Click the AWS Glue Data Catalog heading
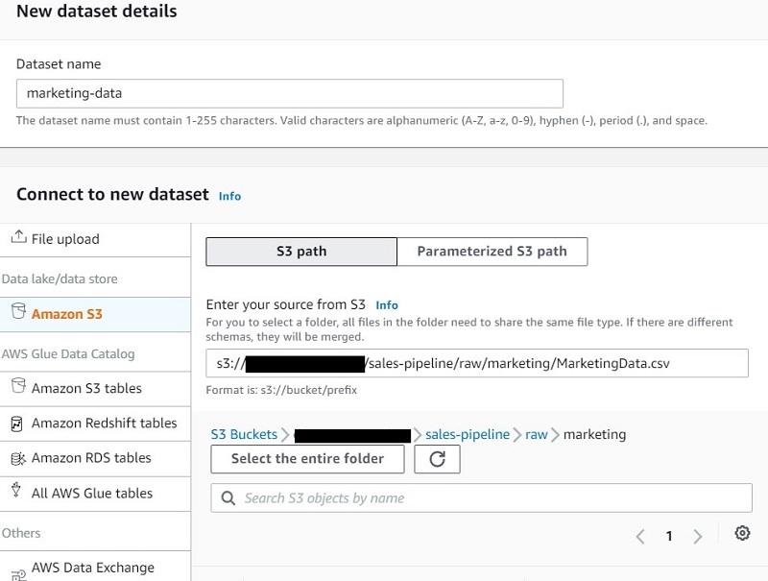This screenshot has width=768, height=581. 68,353
